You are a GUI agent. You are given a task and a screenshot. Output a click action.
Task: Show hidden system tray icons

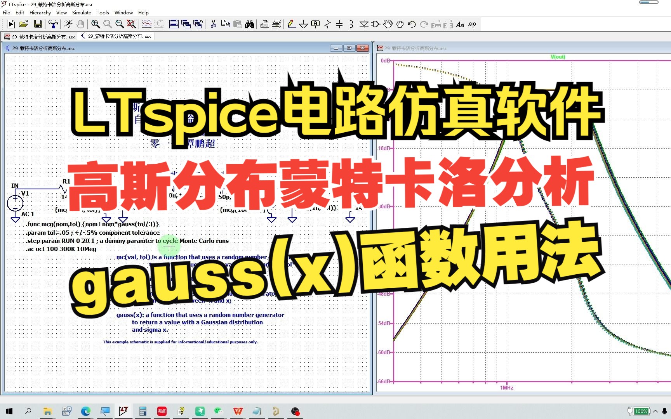[x=655, y=411]
